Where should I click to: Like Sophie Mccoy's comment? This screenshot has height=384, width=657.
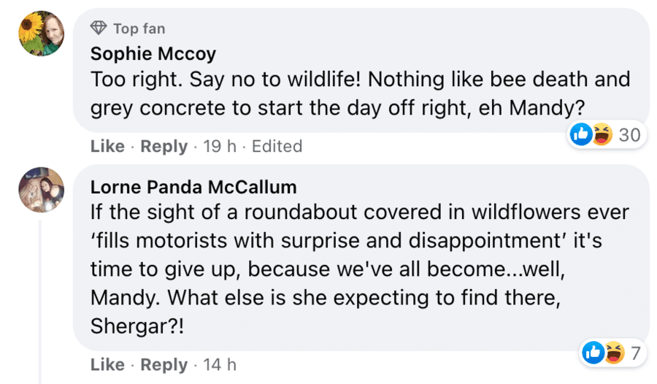(x=107, y=146)
